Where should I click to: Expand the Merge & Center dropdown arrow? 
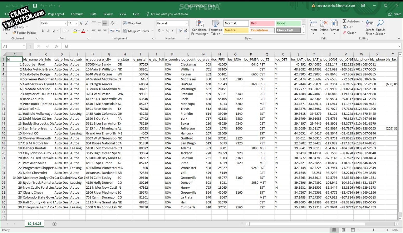(152, 31)
